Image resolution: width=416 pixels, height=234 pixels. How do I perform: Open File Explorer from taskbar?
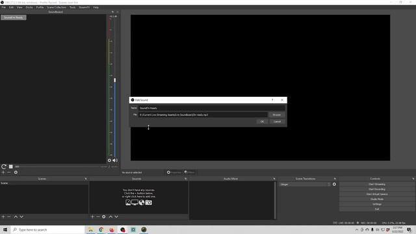point(90,229)
